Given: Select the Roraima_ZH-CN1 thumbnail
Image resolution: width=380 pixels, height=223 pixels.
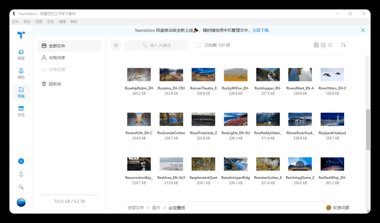Looking at the screenshot, I should coord(171,75).
